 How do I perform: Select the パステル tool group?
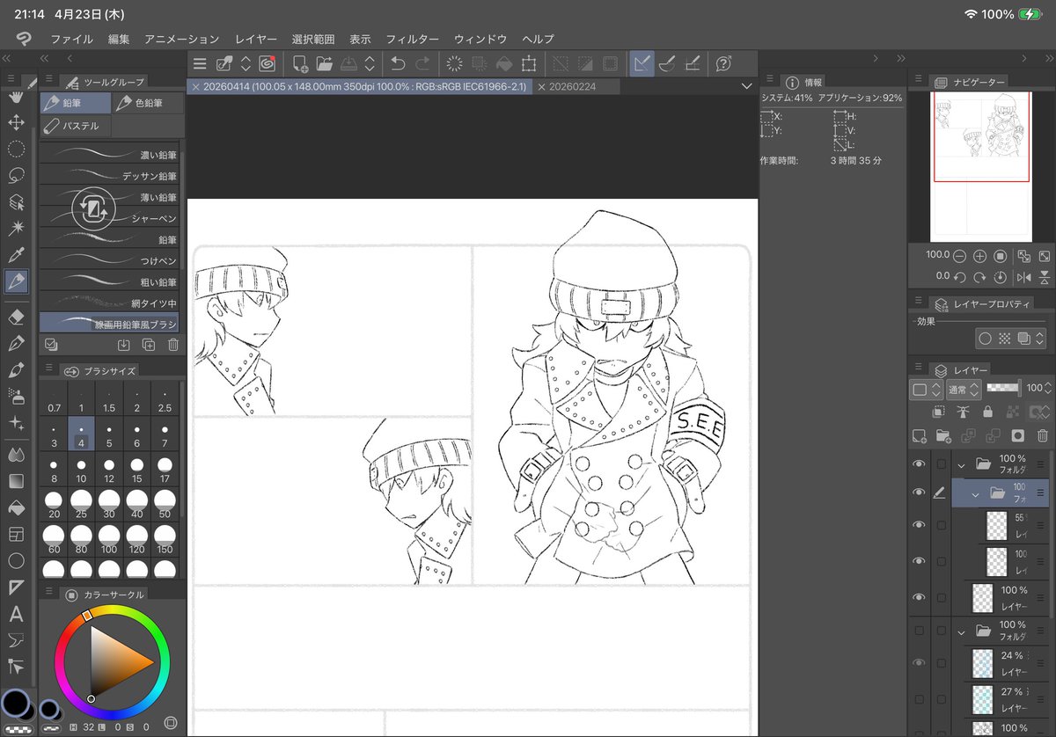tap(76, 126)
